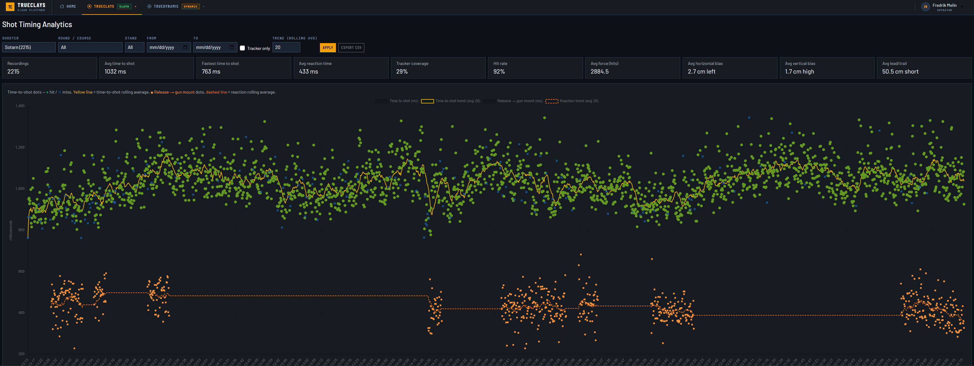Image resolution: width=974 pixels, height=366 pixels.
Task: Click the TC TrueClays logo icon
Action: tap(10, 7)
